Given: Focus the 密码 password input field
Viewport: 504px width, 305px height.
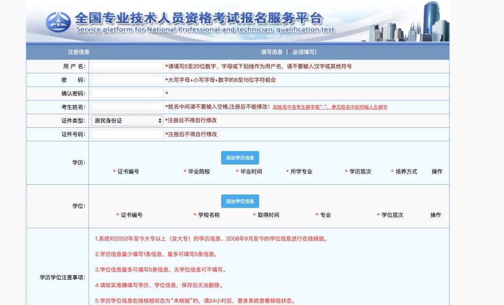Looking at the screenshot, I should (127, 80).
